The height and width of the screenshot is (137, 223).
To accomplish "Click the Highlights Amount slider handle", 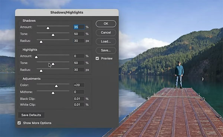I will 36,57.
